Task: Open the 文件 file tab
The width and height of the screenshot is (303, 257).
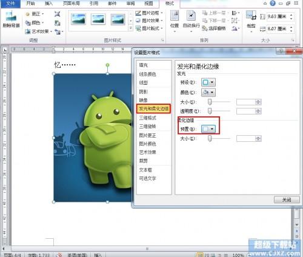Action: click(10, 4)
